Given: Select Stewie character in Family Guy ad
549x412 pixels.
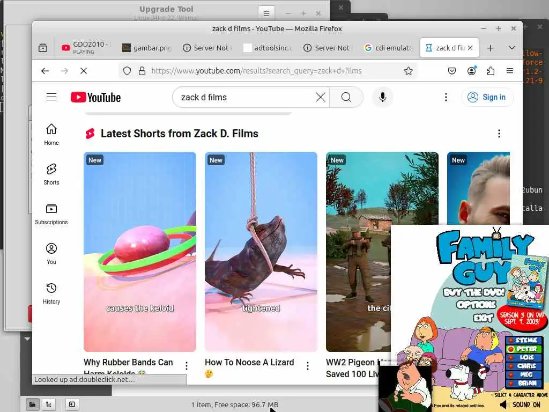Looking at the screenshot, I should tap(524, 340).
